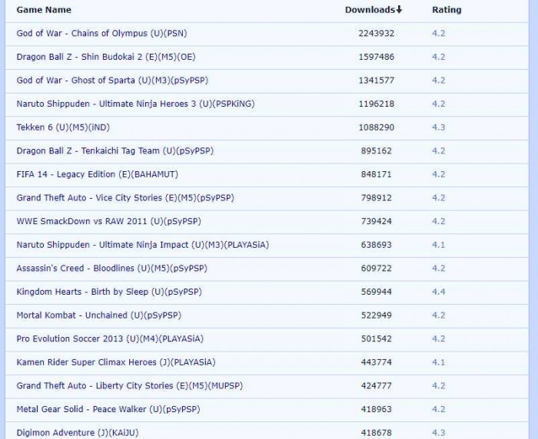This screenshot has width=538, height=439.
Task: Open Dragon Ball Z - Tenkaichi Tag Team
Action: coord(115,150)
